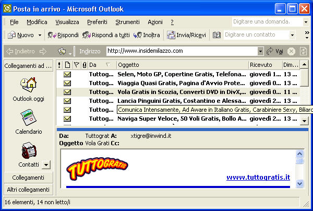This screenshot has width=313, height=211.
Task: Click the Inoltra forward button
Action: pyautogui.click(x=147, y=35)
